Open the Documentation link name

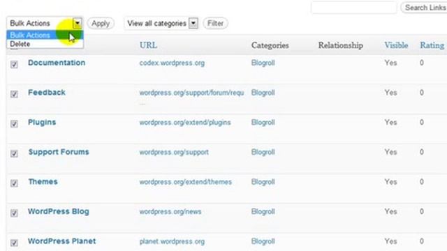[57, 63]
